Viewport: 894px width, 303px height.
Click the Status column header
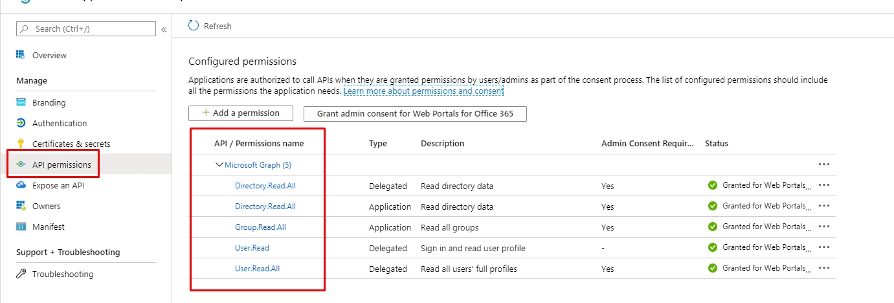[x=717, y=144]
